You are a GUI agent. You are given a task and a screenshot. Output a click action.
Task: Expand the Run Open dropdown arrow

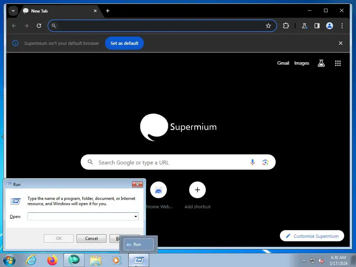pos(136,216)
